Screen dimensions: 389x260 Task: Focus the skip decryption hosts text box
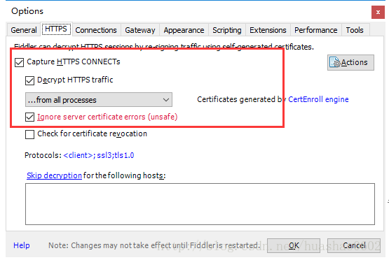click(200, 204)
